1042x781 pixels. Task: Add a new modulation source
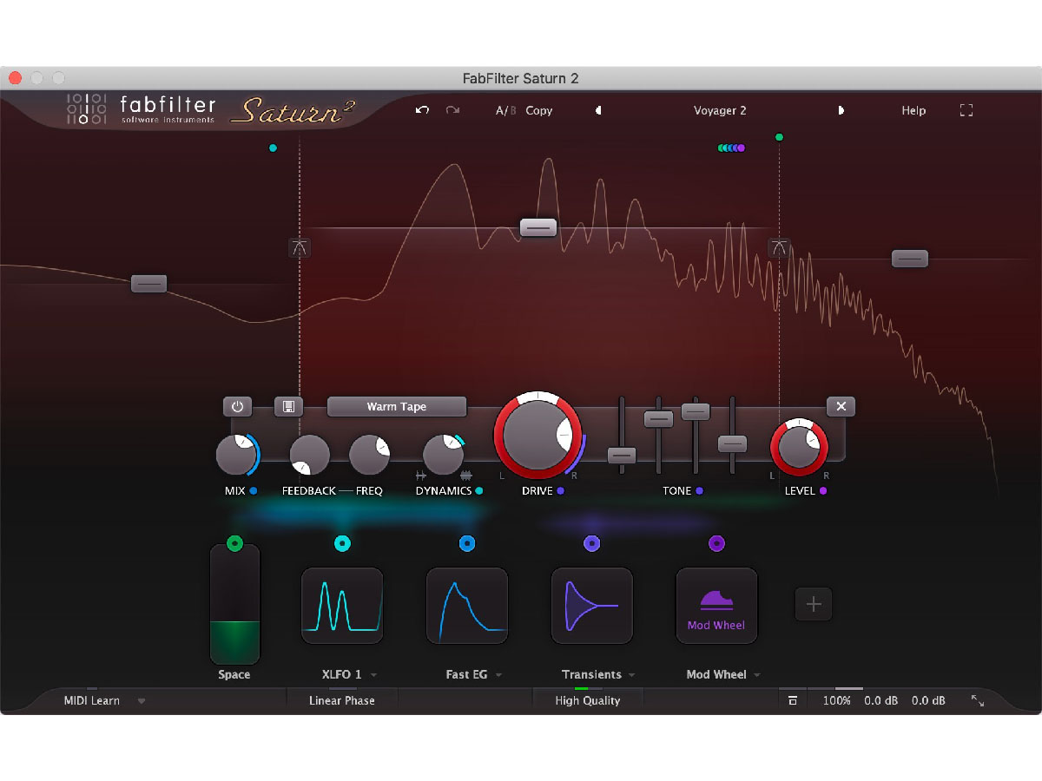(x=814, y=605)
